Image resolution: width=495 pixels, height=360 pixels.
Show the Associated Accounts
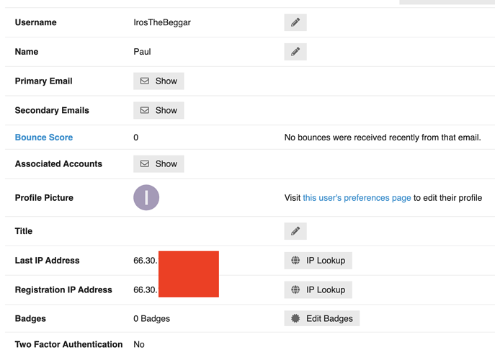pyautogui.click(x=159, y=164)
